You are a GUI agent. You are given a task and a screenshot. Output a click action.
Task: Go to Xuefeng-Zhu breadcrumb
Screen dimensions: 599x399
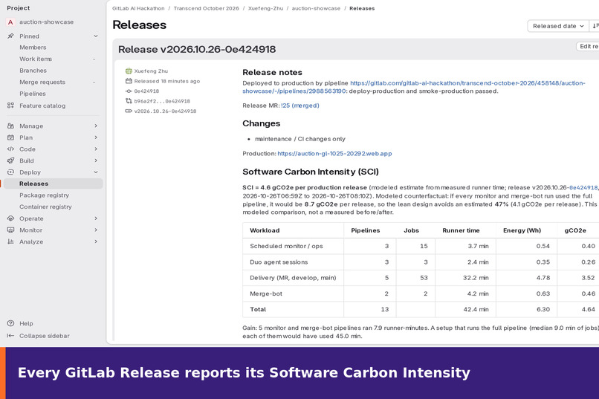[266, 8]
